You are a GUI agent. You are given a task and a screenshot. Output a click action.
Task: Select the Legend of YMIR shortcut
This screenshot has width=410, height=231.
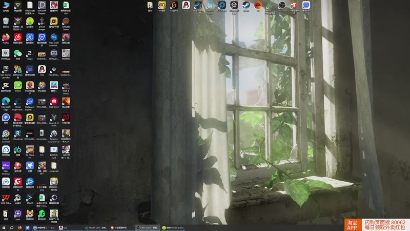coord(54,120)
